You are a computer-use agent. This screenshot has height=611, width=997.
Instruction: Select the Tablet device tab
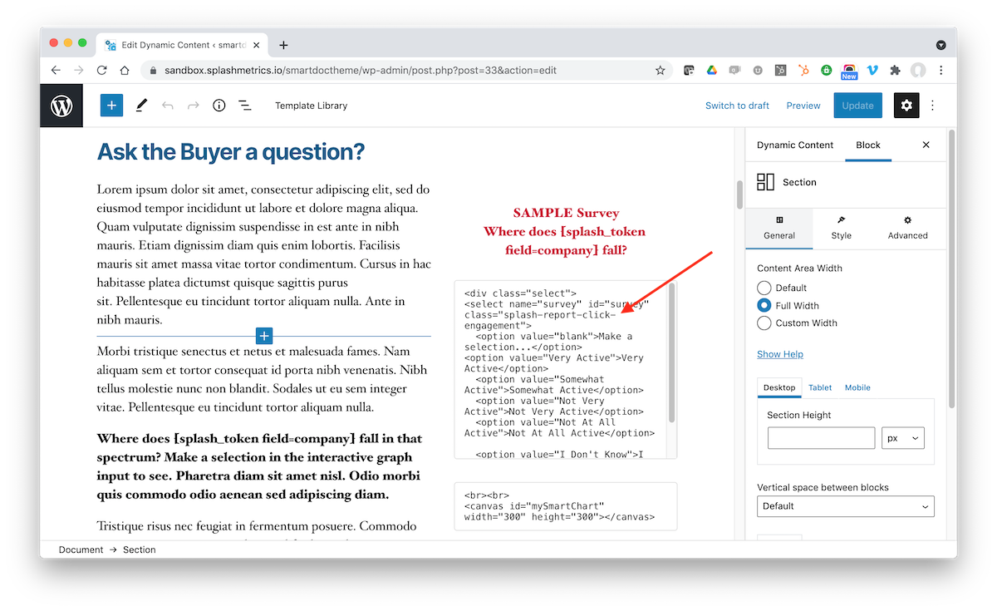pos(820,387)
